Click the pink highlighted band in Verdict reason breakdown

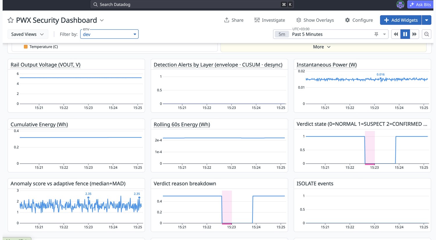pyautogui.click(x=227, y=207)
